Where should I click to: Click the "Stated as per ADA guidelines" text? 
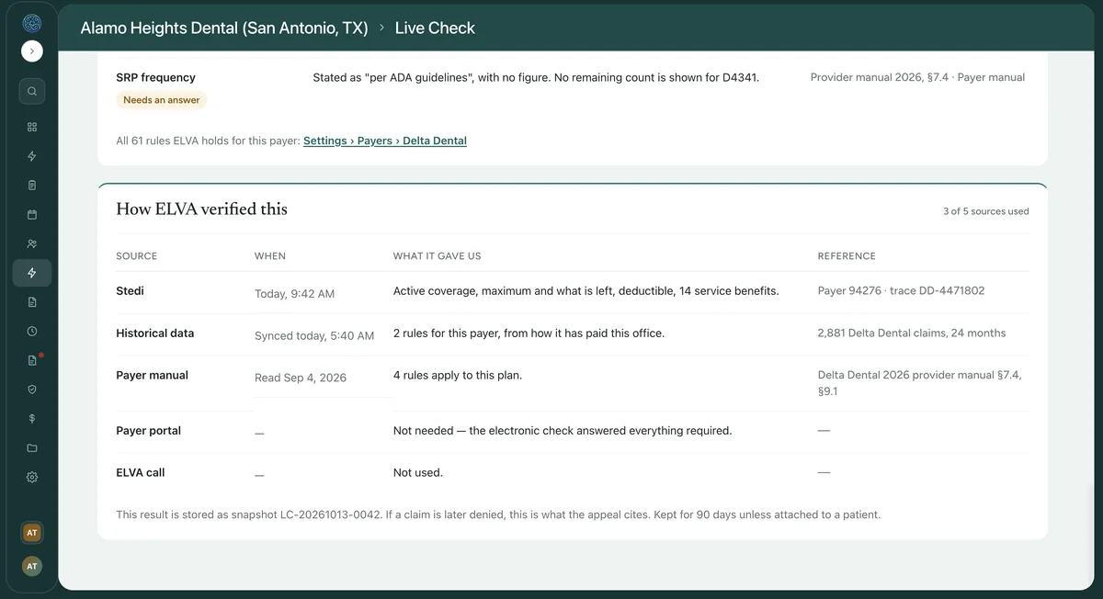[x=536, y=77]
